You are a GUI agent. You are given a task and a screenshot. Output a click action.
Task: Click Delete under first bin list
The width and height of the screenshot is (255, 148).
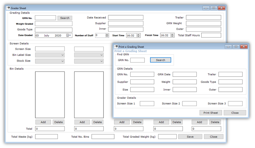tap(59, 122)
